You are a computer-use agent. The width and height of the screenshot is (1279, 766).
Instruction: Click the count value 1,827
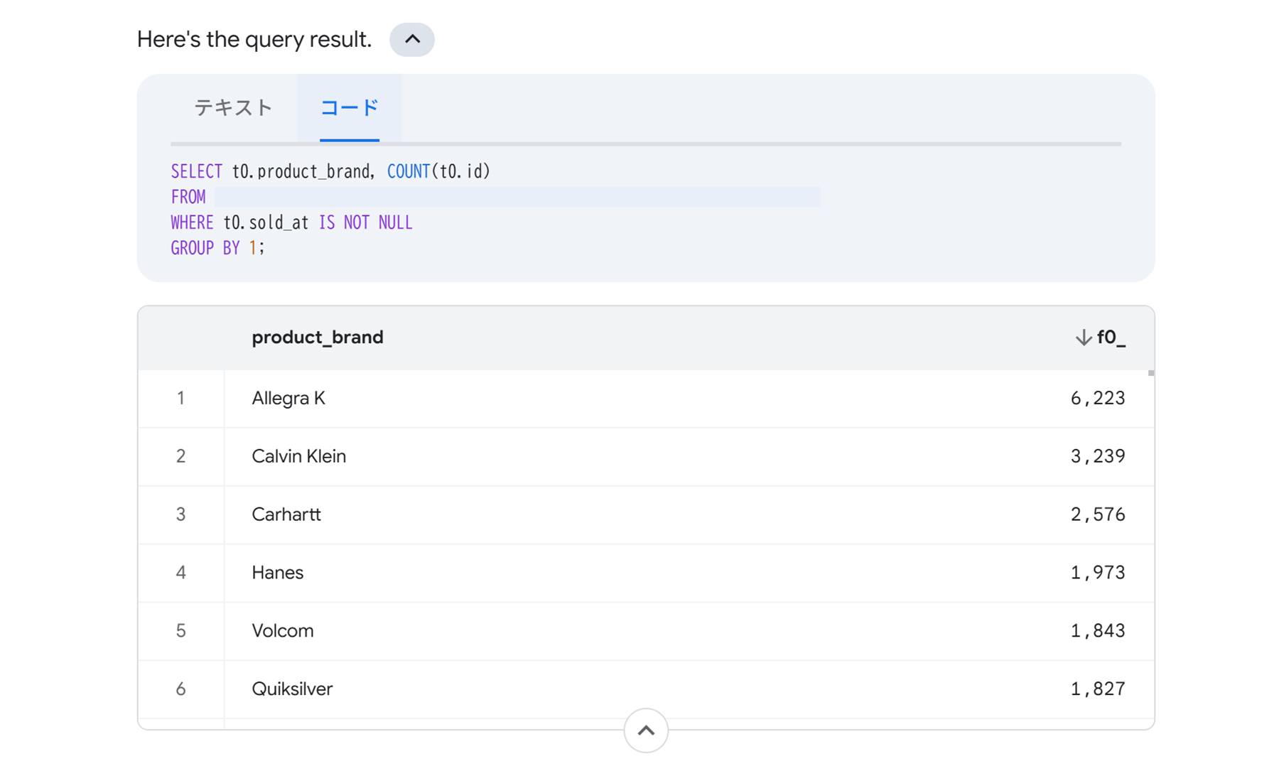[1098, 689]
